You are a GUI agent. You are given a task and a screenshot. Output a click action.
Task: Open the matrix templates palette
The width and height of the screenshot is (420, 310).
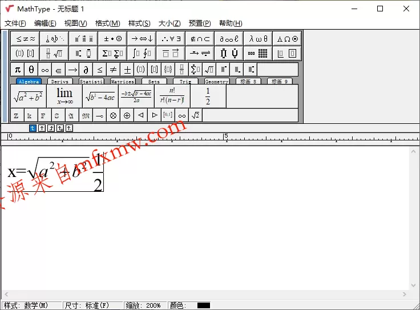(x=258, y=53)
